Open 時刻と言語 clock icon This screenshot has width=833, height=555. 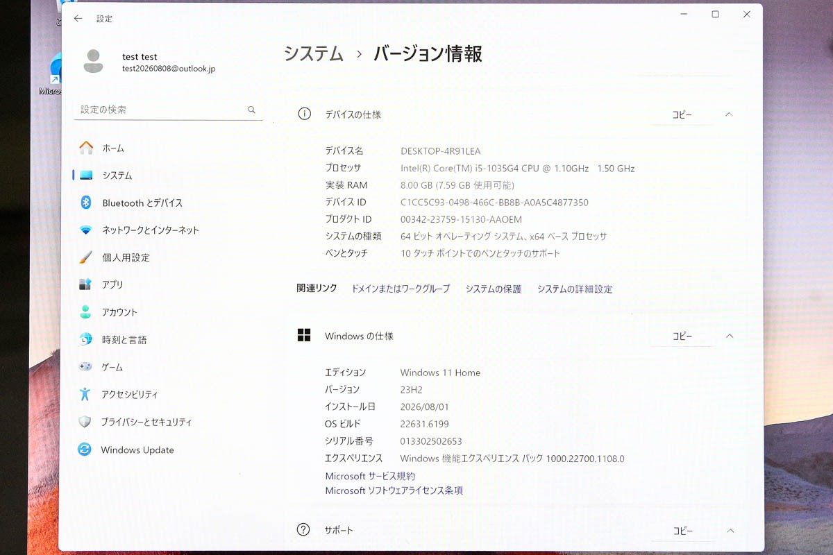(85, 339)
